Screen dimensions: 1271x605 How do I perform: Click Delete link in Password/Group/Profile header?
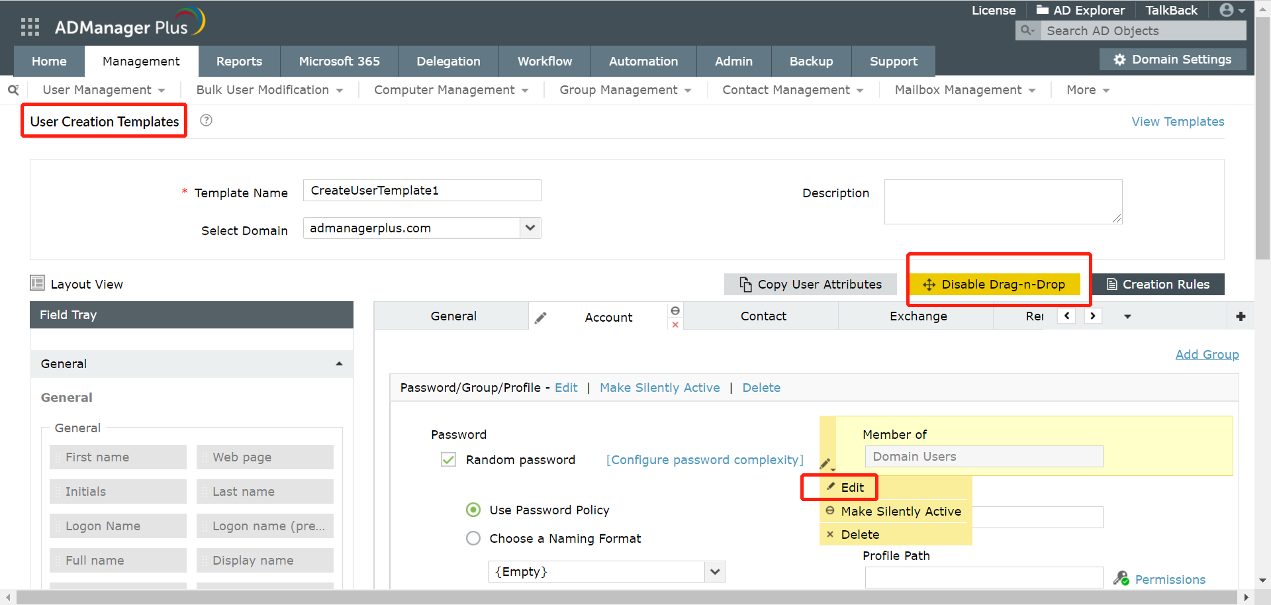tap(761, 387)
